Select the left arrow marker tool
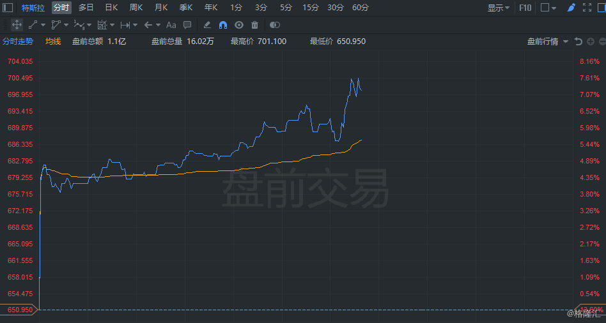 pos(148,25)
